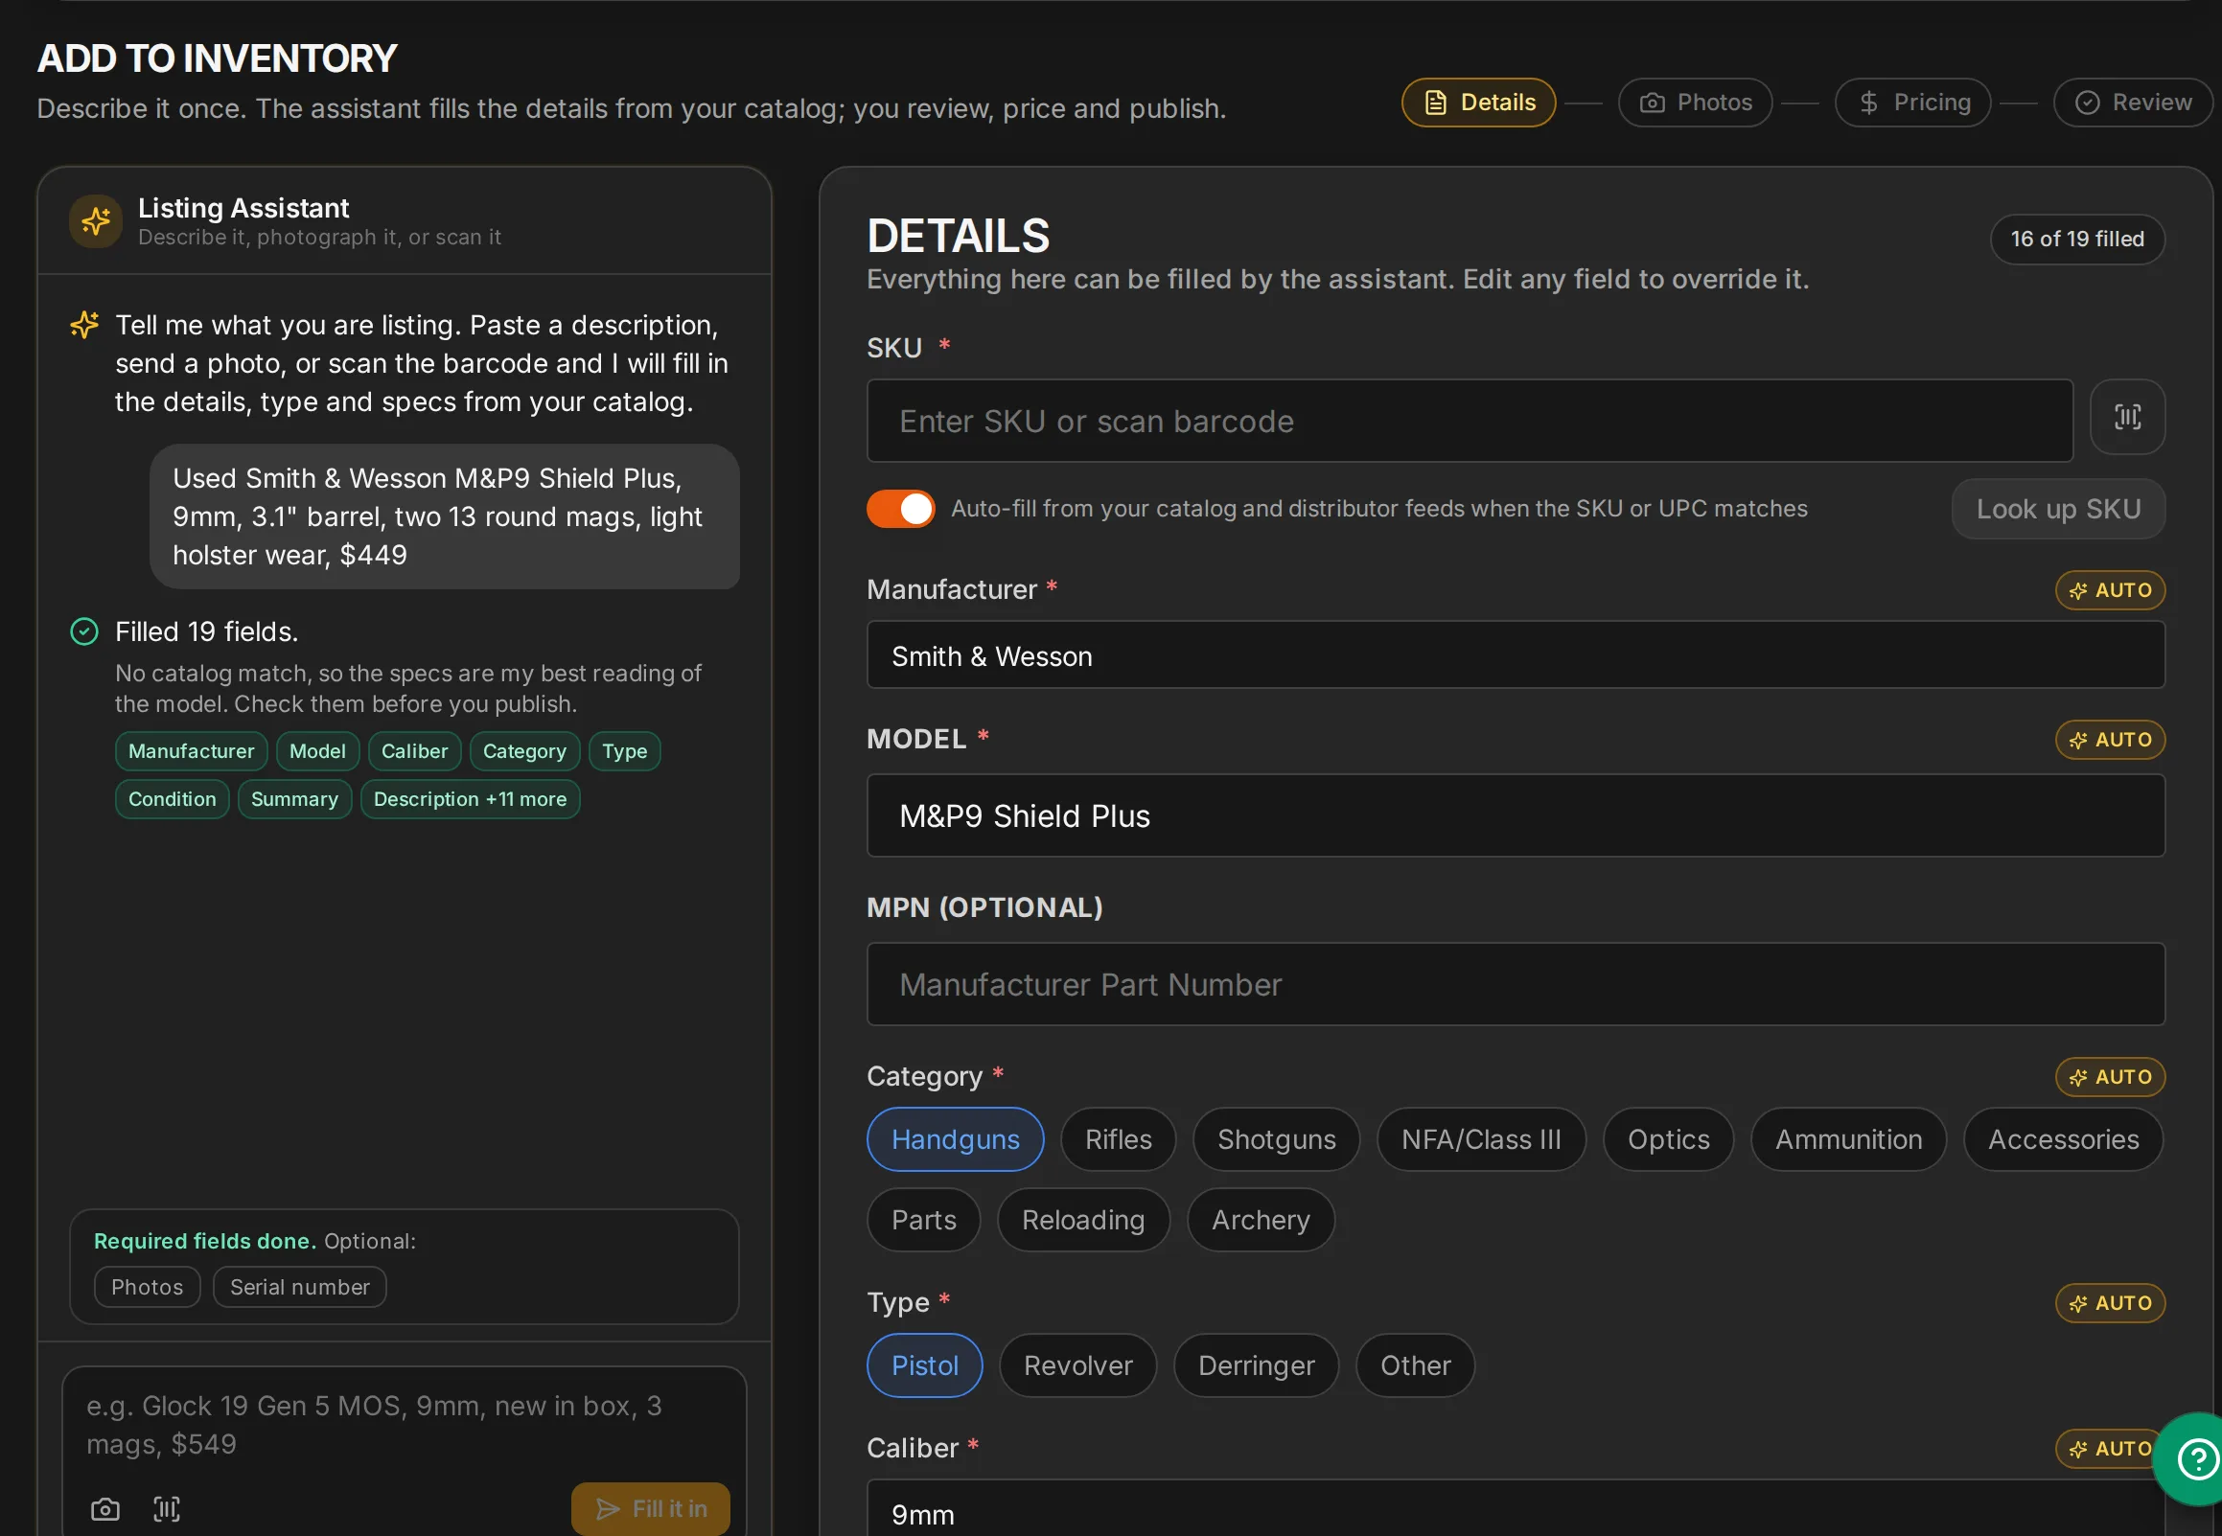The width and height of the screenshot is (2222, 1536).
Task: Select the Parts category chip
Action: [x=923, y=1220]
